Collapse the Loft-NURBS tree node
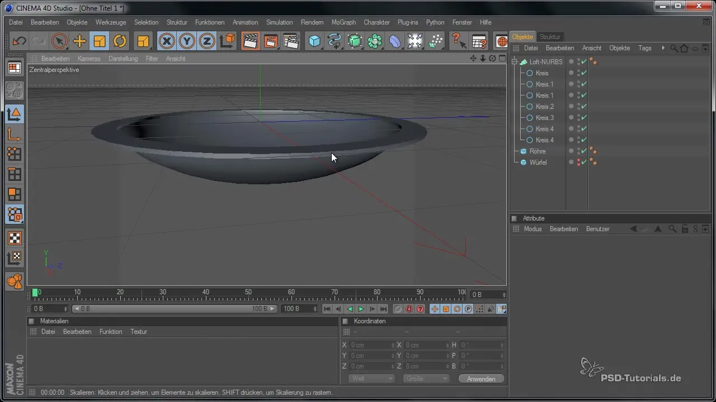This screenshot has width=716, height=402. 515,62
